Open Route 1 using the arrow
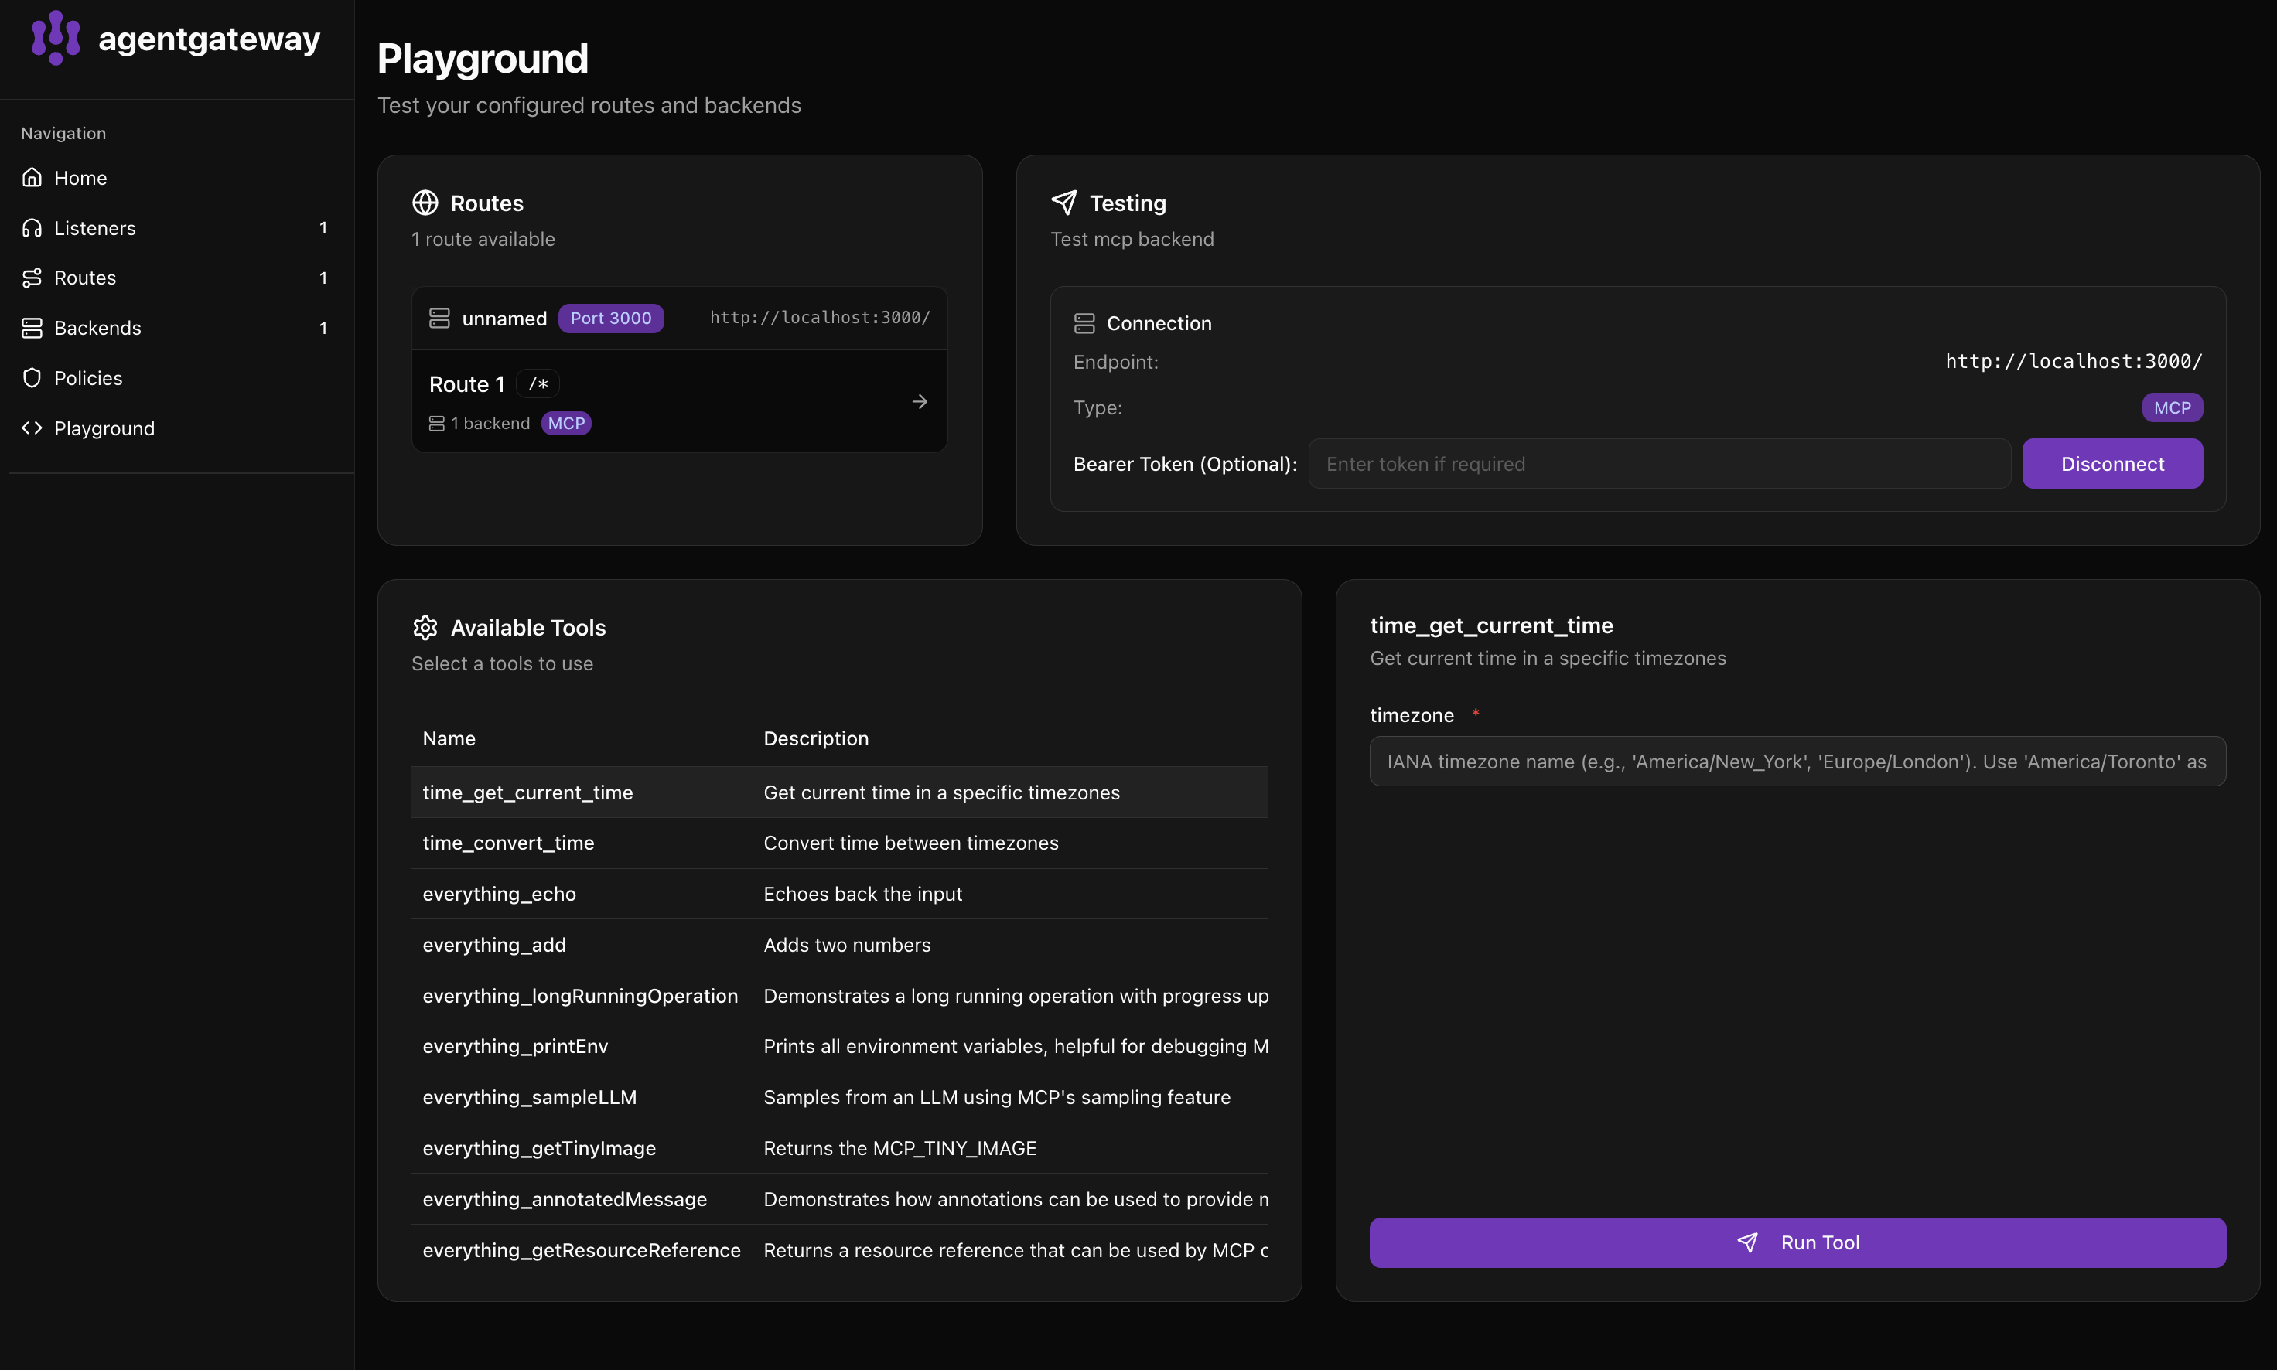 click(919, 401)
